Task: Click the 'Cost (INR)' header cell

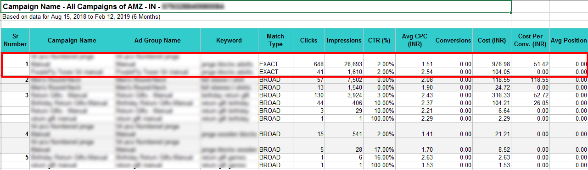Action: click(492, 40)
